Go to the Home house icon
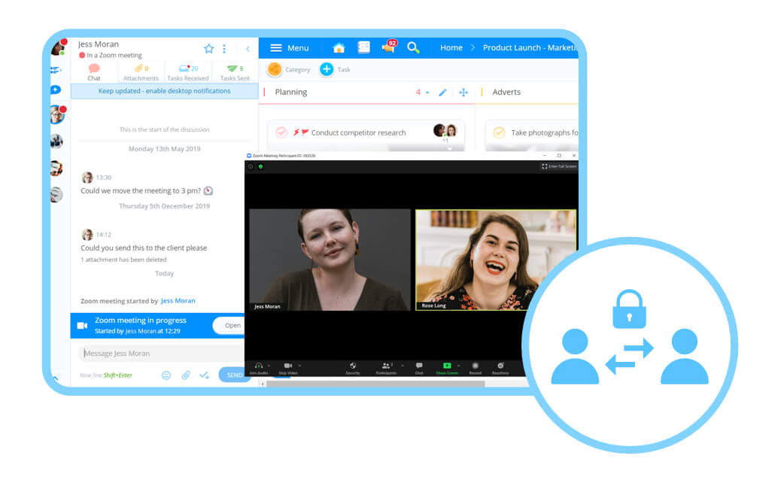781x483 pixels. 339,48
